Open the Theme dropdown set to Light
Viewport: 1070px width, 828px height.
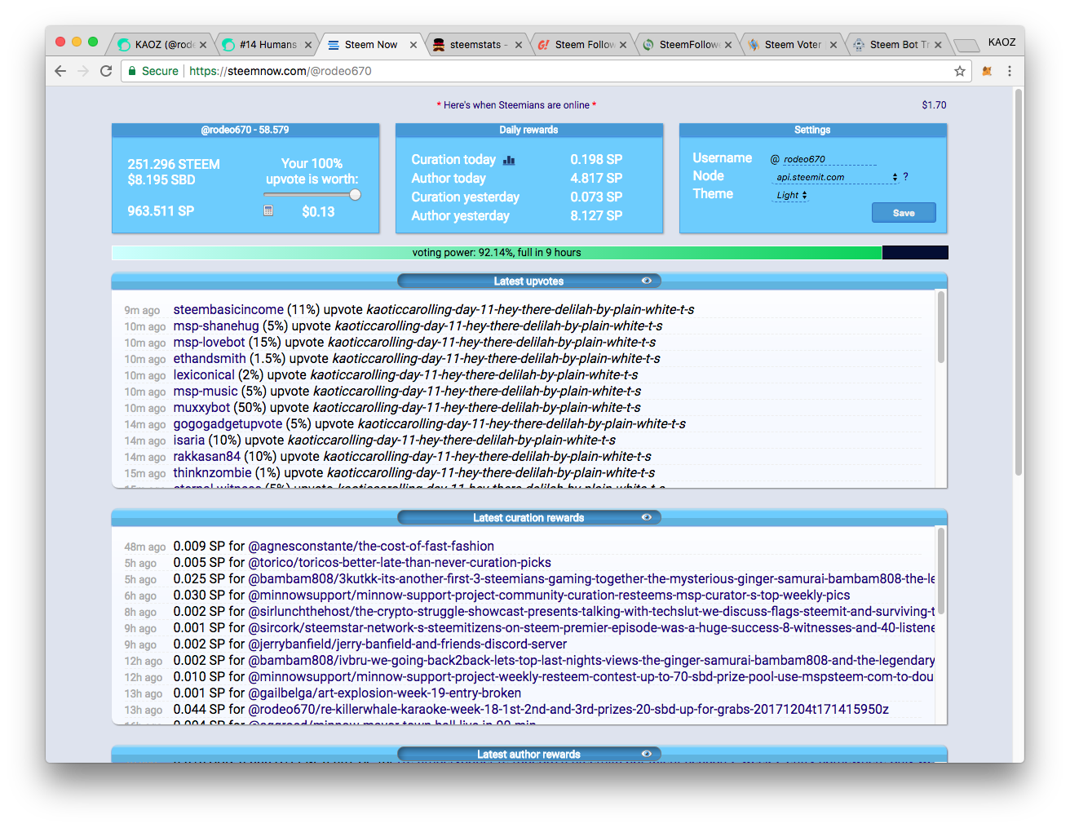[790, 195]
